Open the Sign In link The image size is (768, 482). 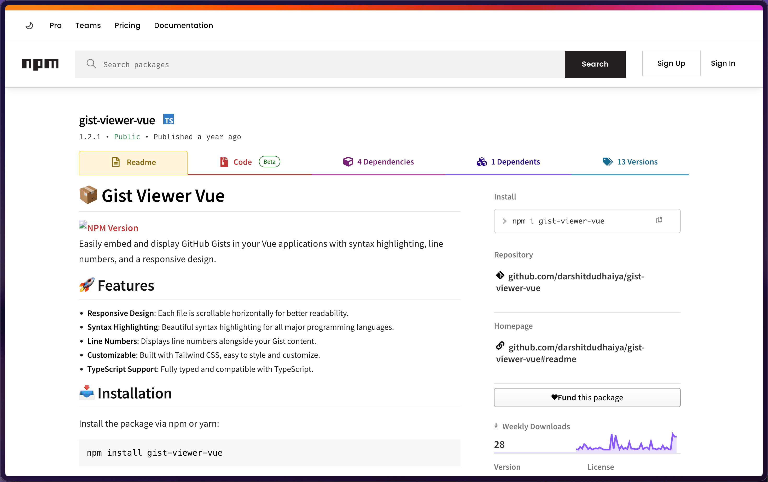[x=723, y=63]
